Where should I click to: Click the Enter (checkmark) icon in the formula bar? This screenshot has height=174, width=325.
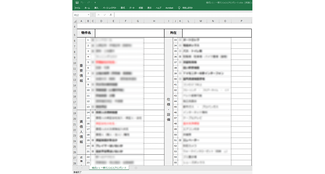click(x=105, y=15)
